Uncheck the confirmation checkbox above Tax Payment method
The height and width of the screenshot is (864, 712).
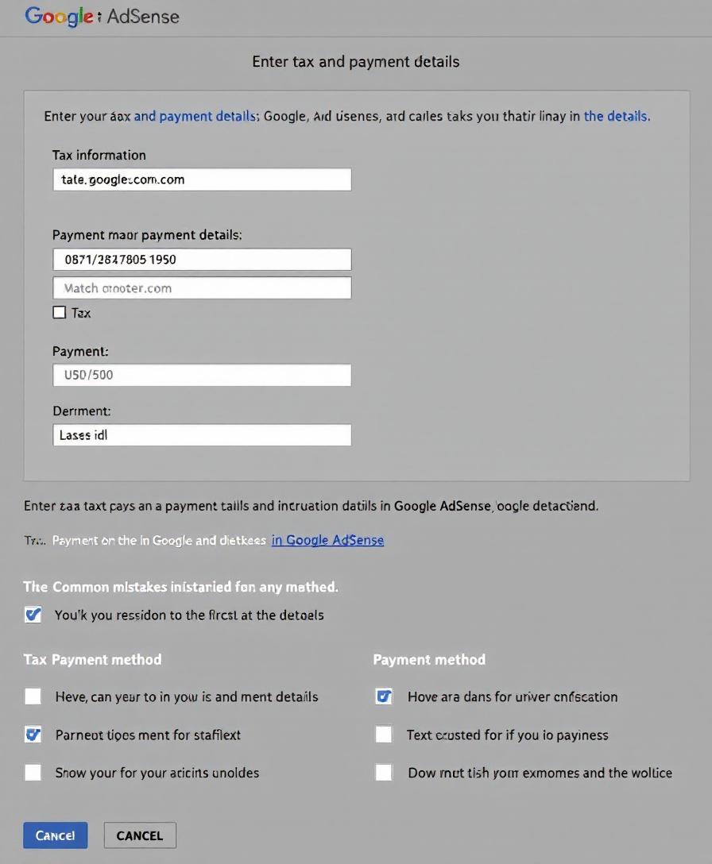point(33,614)
